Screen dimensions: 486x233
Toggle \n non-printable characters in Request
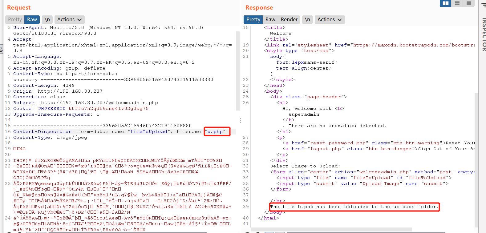(x=47, y=19)
